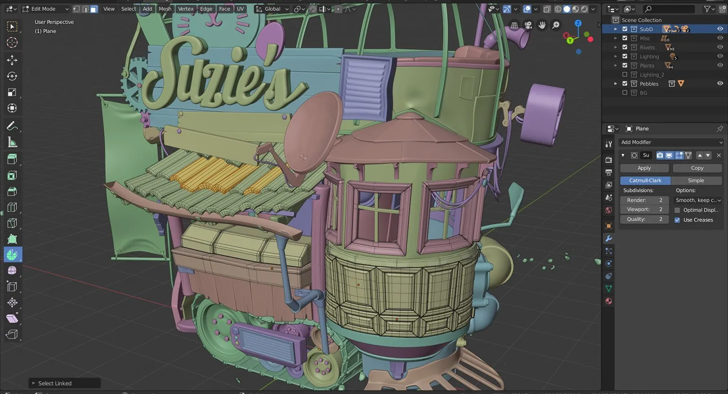Click the camera view gizmo icon

click(x=528, y=25)
